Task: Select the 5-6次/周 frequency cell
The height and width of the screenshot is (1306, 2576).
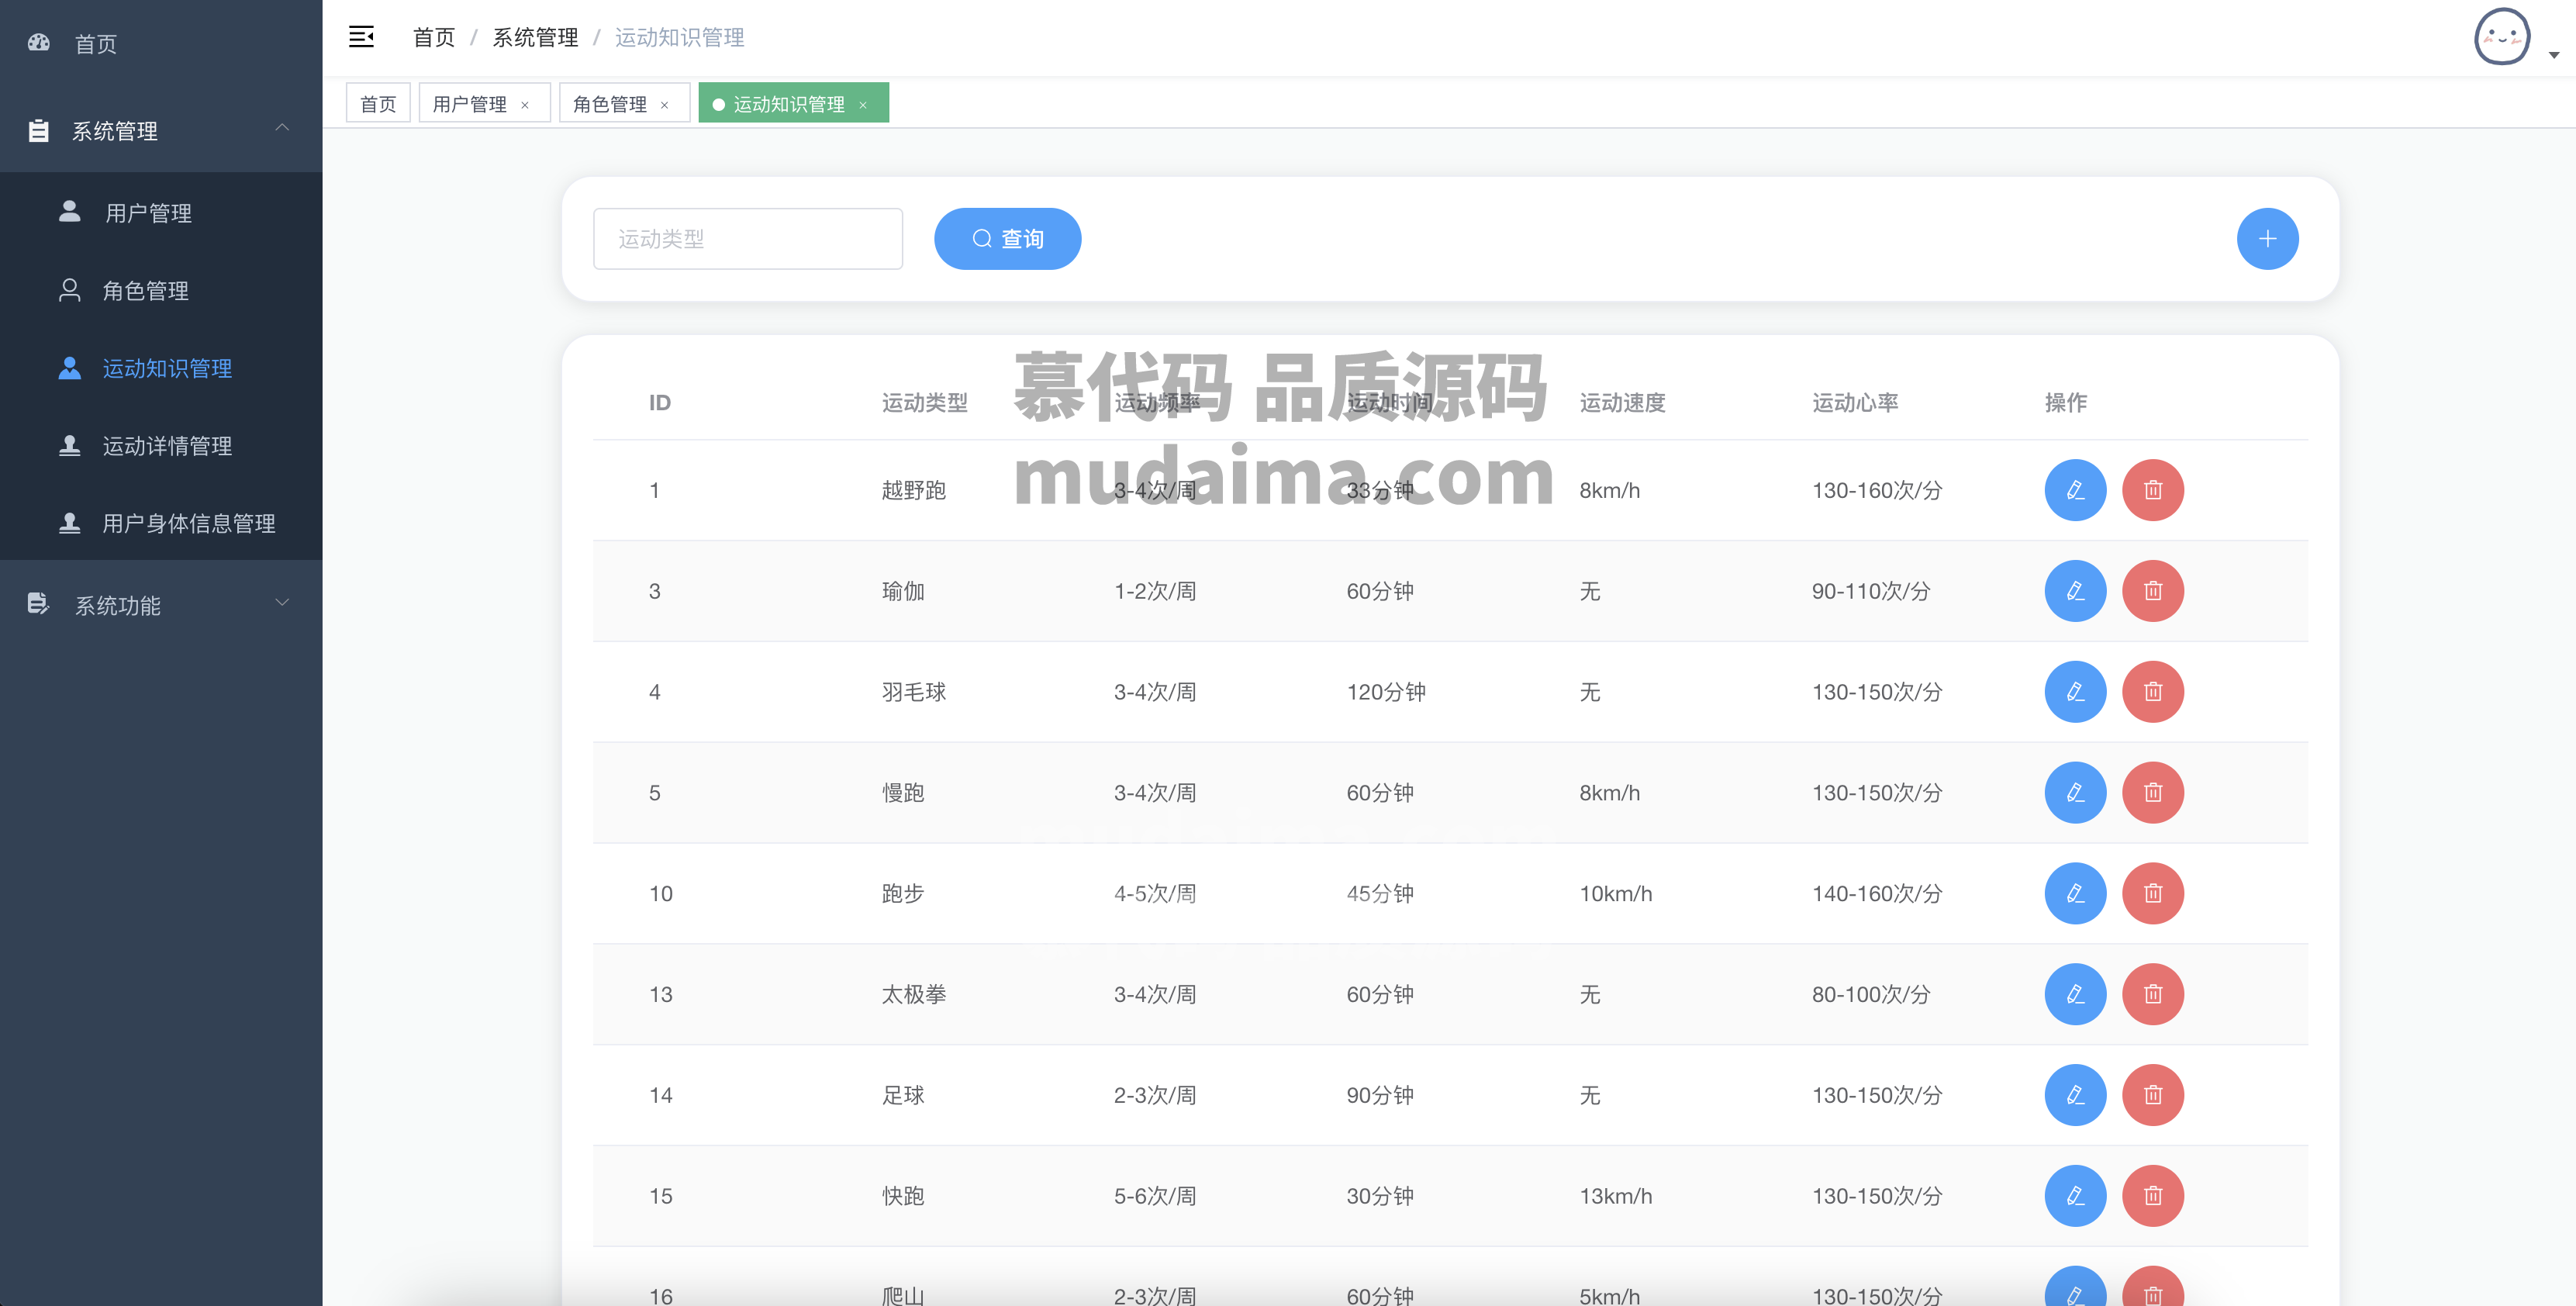Action: pyautogui.click(x=1155, y=1196)
